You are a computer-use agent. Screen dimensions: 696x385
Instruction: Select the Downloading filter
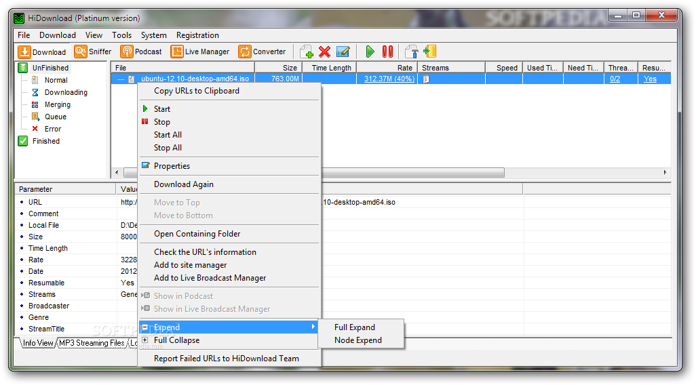[66, 92]
